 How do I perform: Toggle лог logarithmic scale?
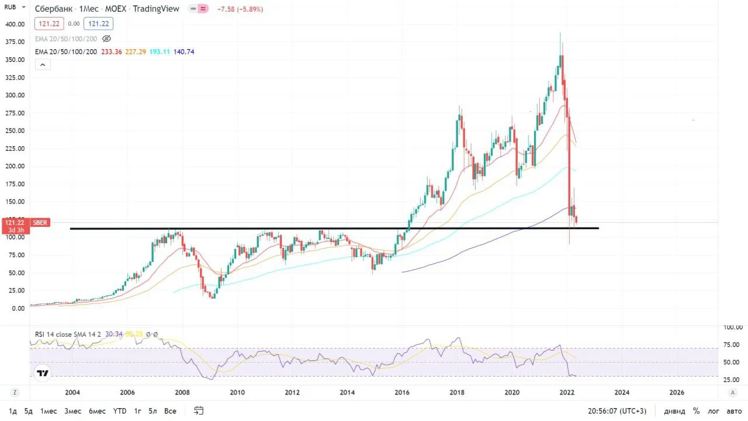click(x=714, y=411)
